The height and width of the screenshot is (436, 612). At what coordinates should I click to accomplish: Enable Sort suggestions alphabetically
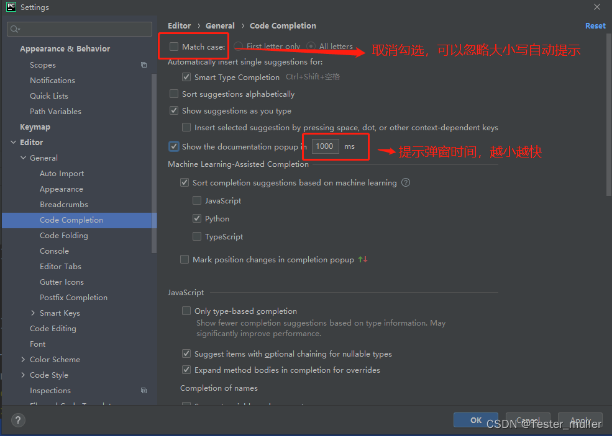[x=174, y=94]
